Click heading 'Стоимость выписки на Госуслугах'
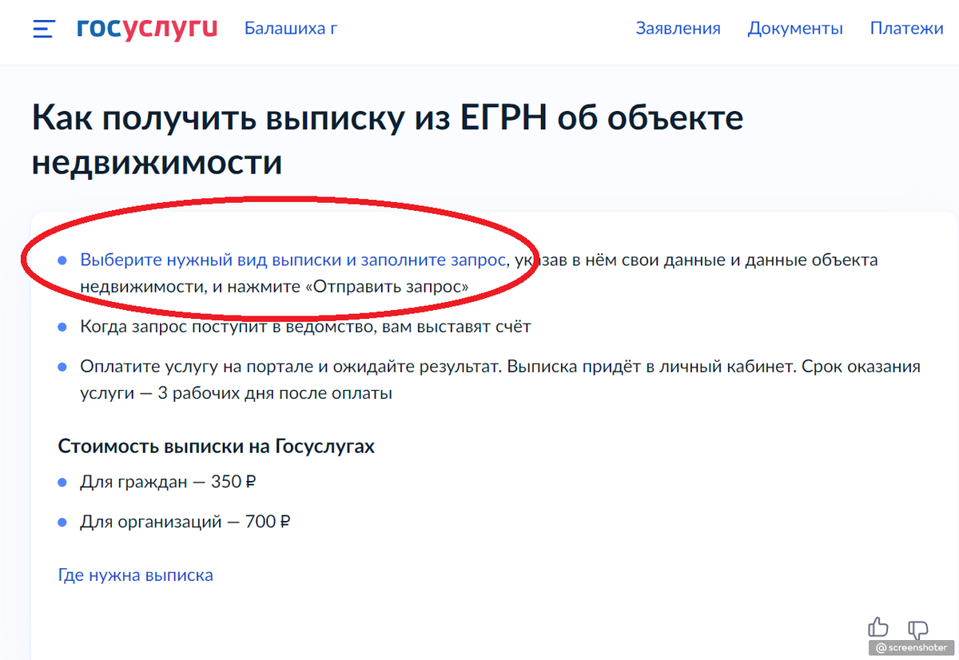The height and width of the screenshot is (660, 959). [x=217, y=446]
